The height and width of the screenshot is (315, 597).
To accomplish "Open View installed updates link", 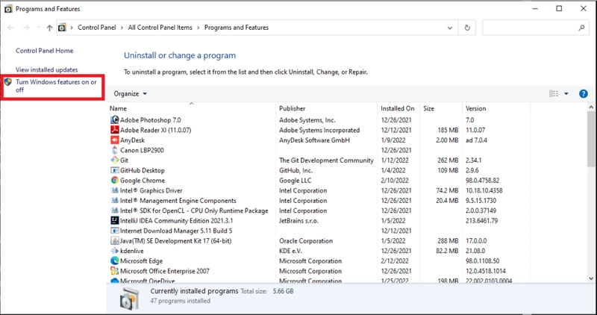I will tap(46, 69).
